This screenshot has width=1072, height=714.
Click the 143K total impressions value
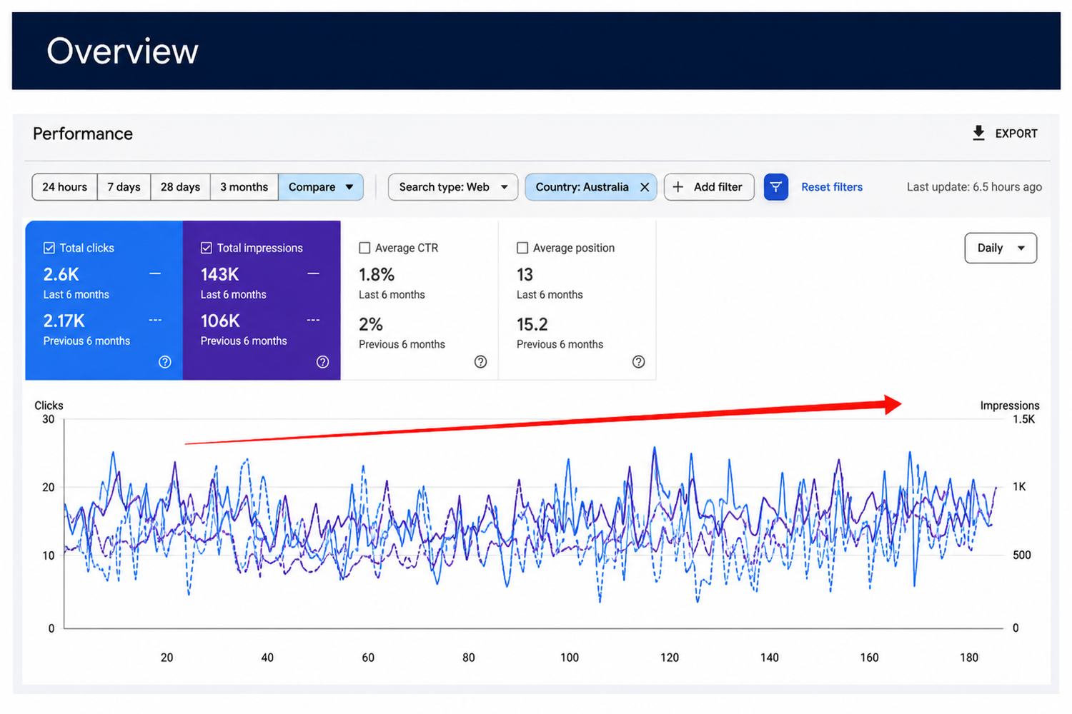tap(220, 274)
